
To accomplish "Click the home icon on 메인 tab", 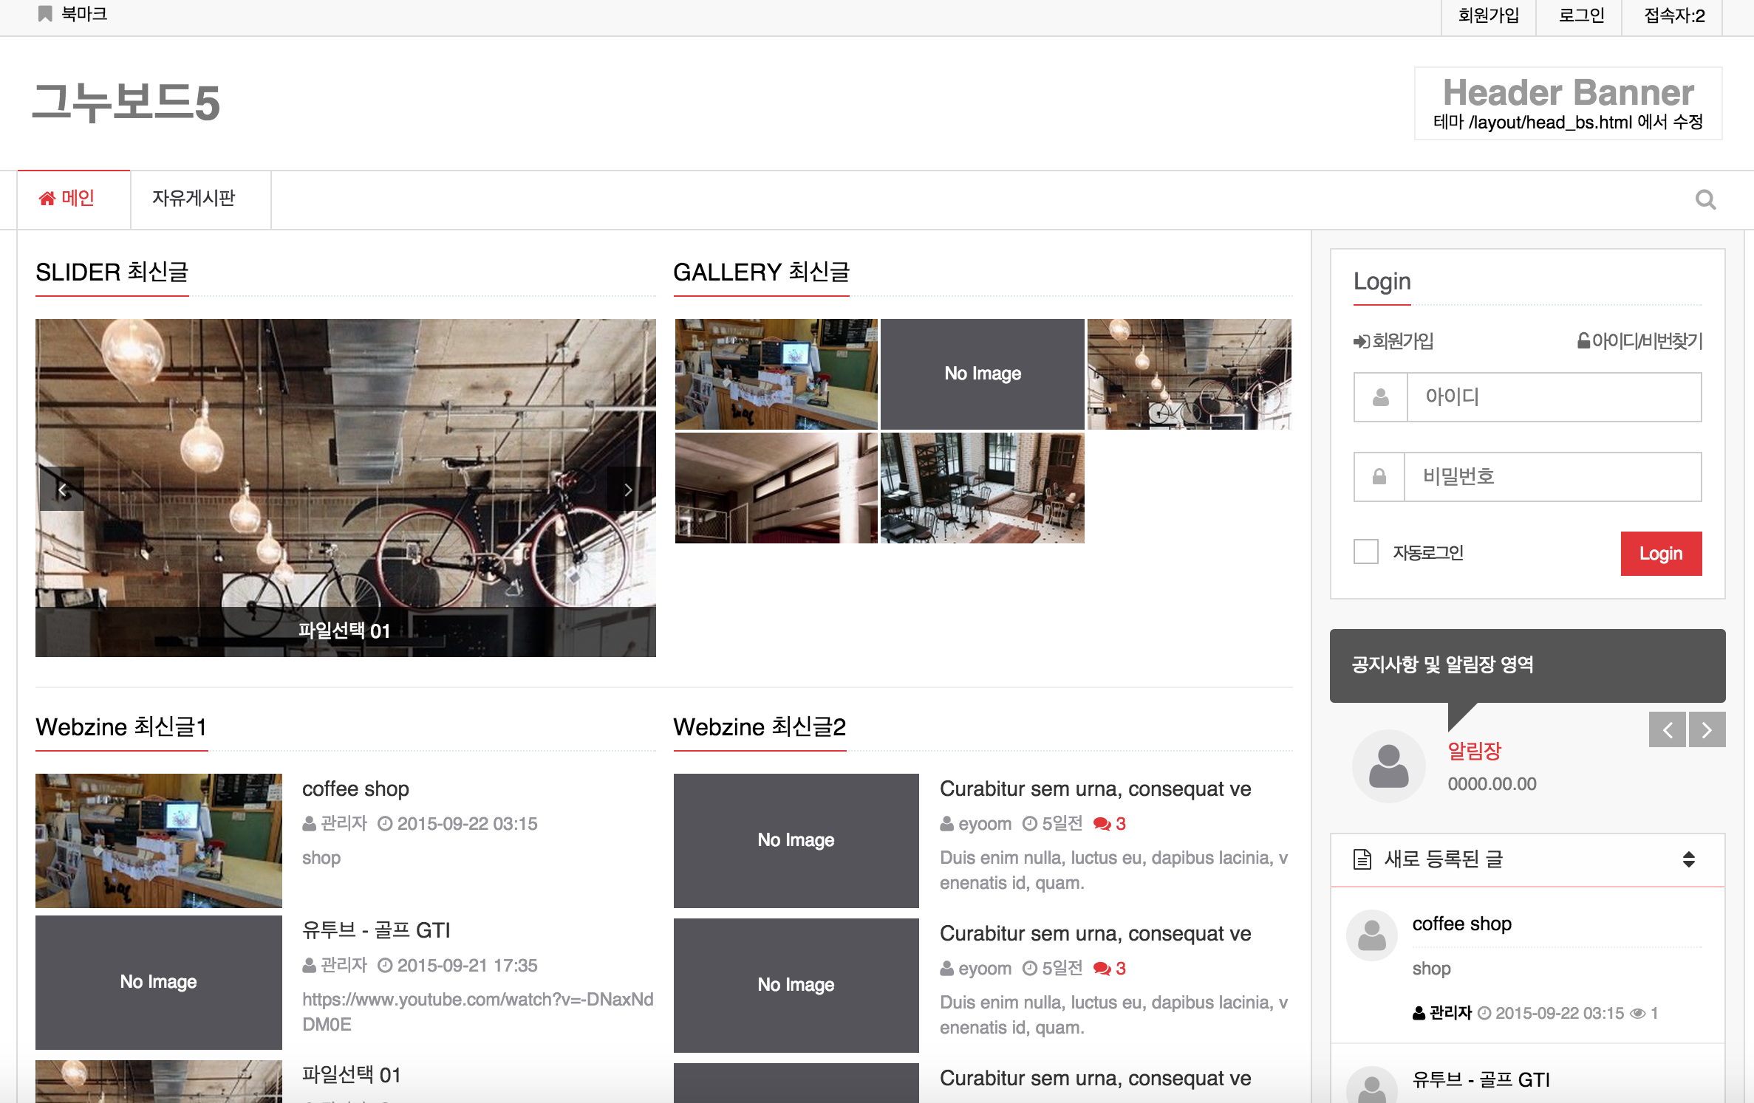I will tap(47, 199).
